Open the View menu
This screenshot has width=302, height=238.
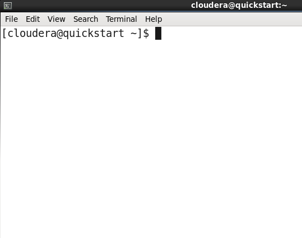click(x=57, y=19)
